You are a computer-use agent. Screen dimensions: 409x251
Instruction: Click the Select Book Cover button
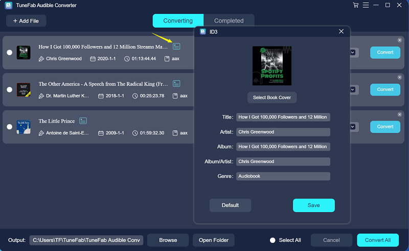pyautogui.click(x=272, y=98)
